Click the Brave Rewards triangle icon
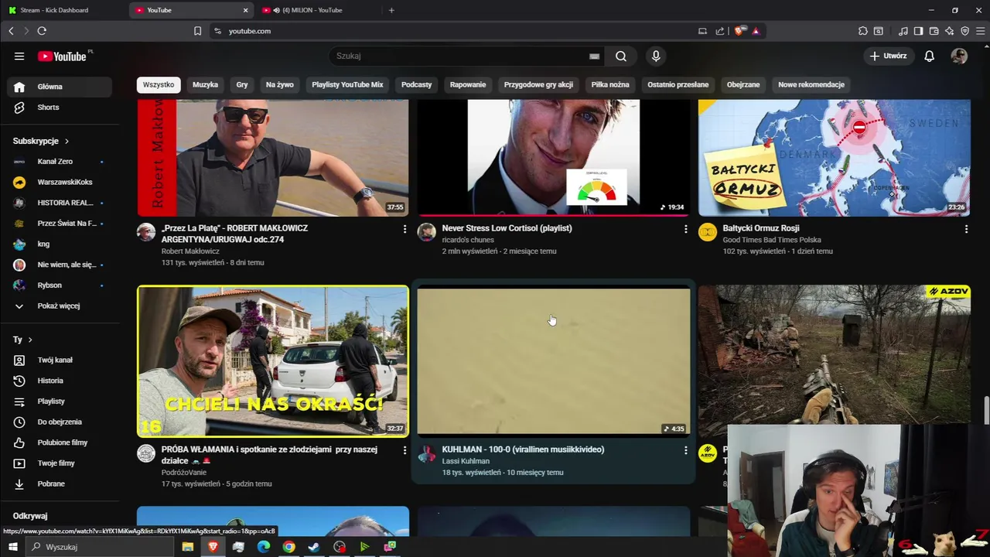The image size is (990, 557). coord(756,31)
